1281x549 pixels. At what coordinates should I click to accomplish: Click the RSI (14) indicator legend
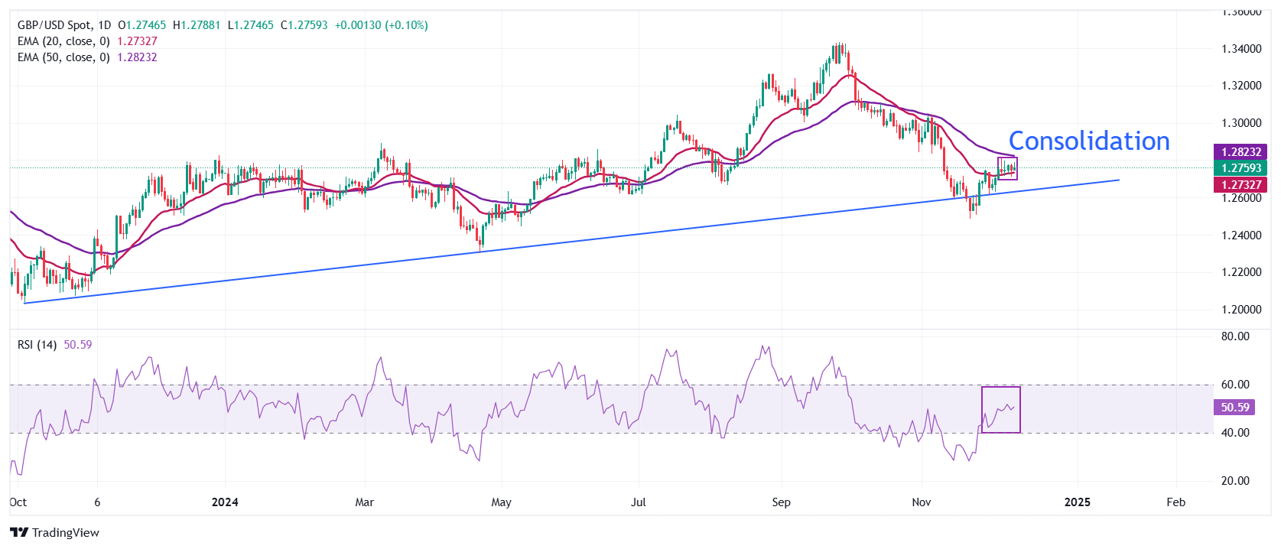(37, 345)
